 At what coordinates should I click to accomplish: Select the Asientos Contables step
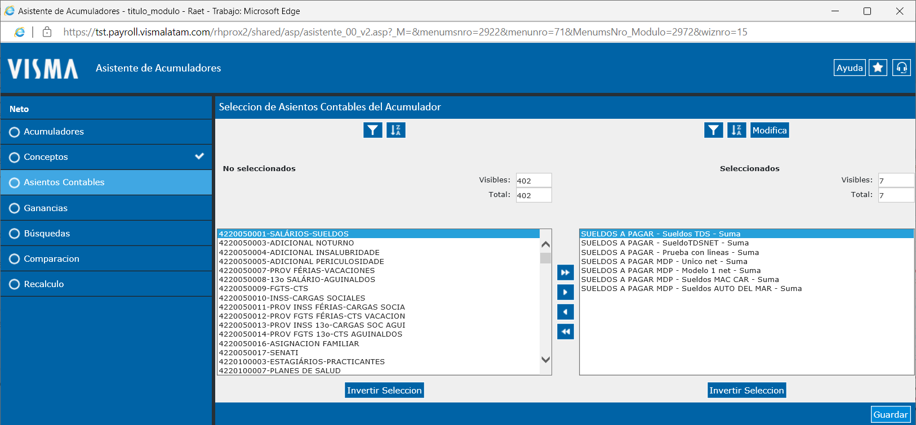106,182
